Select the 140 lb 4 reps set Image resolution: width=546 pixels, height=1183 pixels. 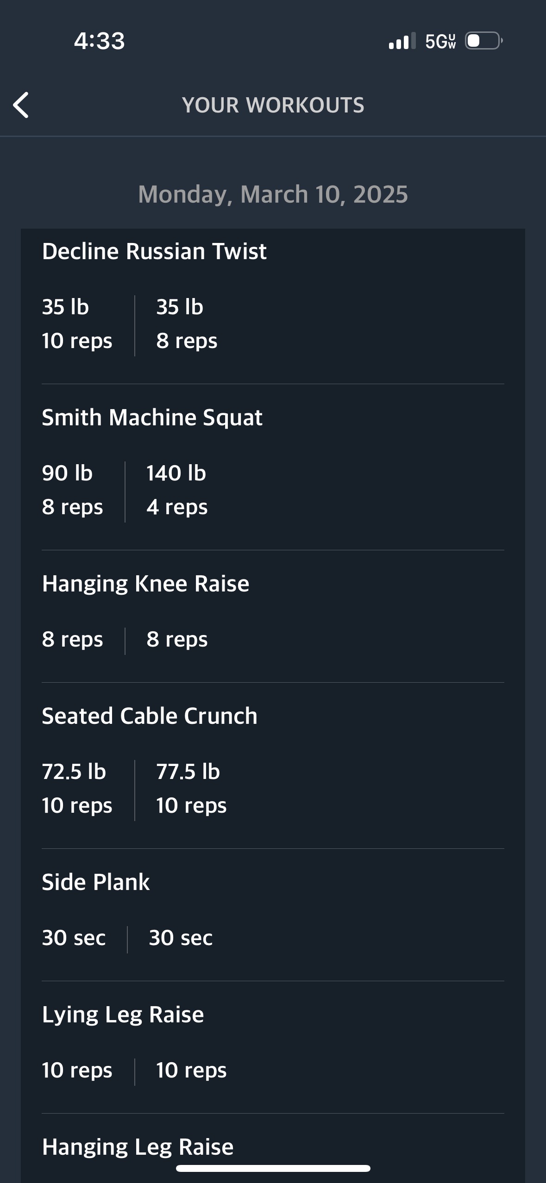pyautogui.click(x=177, y=490)
